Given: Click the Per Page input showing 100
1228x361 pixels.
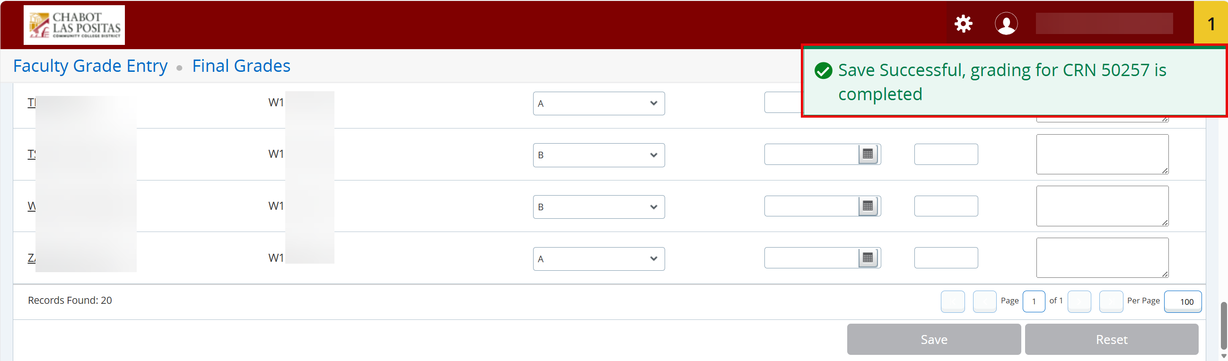Looking at the screenshot, I should tap(1183, 301).
